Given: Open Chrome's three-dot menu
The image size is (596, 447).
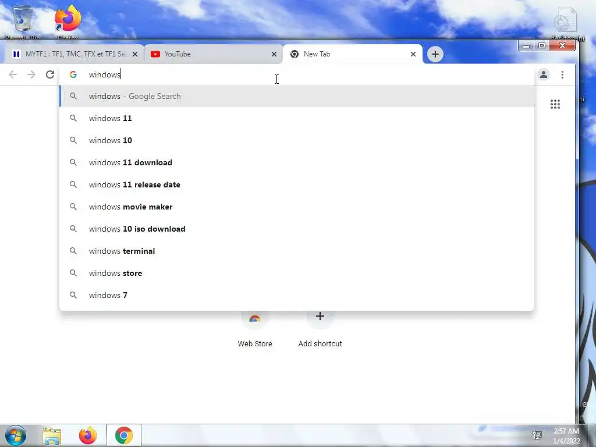Looking at the screenshot, I should [x=562, y=74].
